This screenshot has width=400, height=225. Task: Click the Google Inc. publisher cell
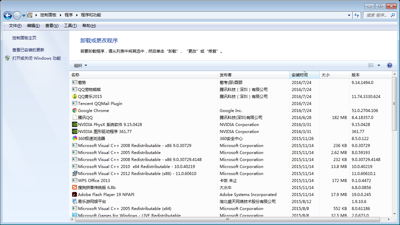(x=231, y=111)
